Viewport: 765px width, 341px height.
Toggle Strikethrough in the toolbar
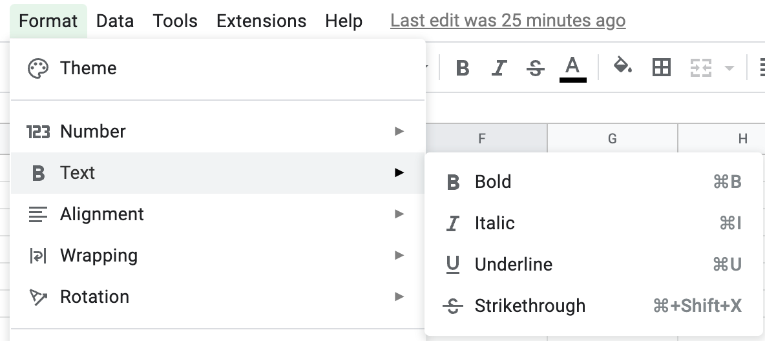pos(535,68)
